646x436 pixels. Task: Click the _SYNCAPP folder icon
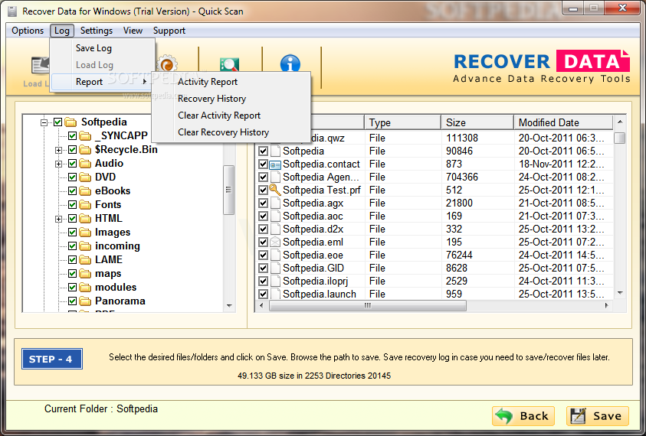(85, 135)
